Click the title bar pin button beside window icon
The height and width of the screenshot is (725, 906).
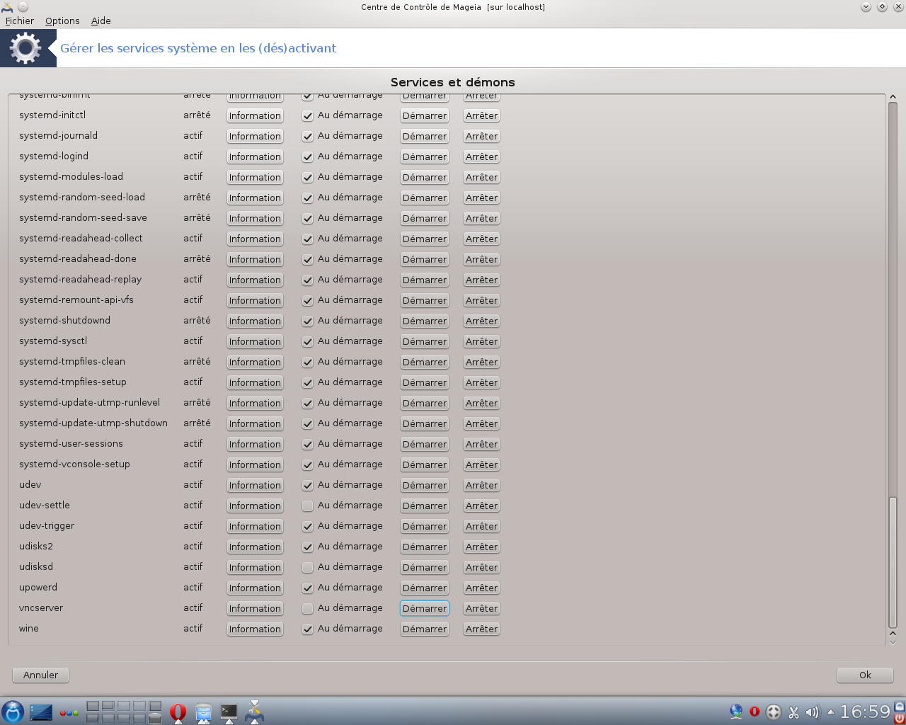pos(23,7)
